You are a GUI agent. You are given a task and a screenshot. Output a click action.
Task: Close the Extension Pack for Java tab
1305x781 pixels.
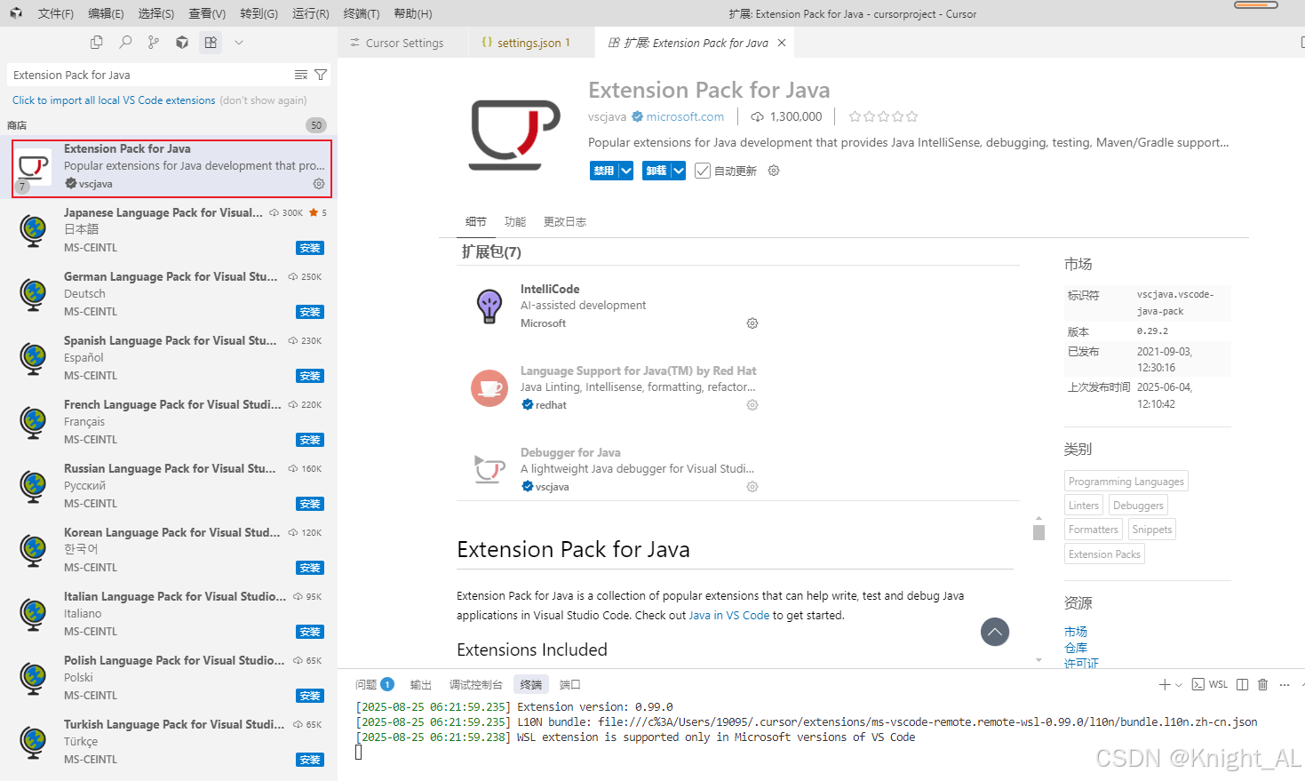click(782, 43)
